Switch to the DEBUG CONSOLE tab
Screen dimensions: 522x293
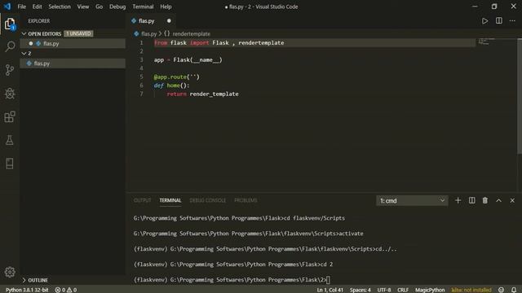[207, 200]
